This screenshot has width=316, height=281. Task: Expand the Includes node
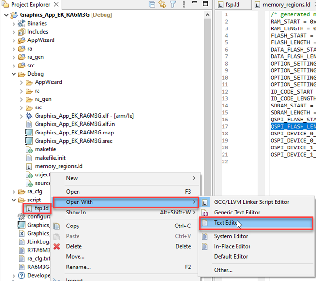click(x=13, y=32)
